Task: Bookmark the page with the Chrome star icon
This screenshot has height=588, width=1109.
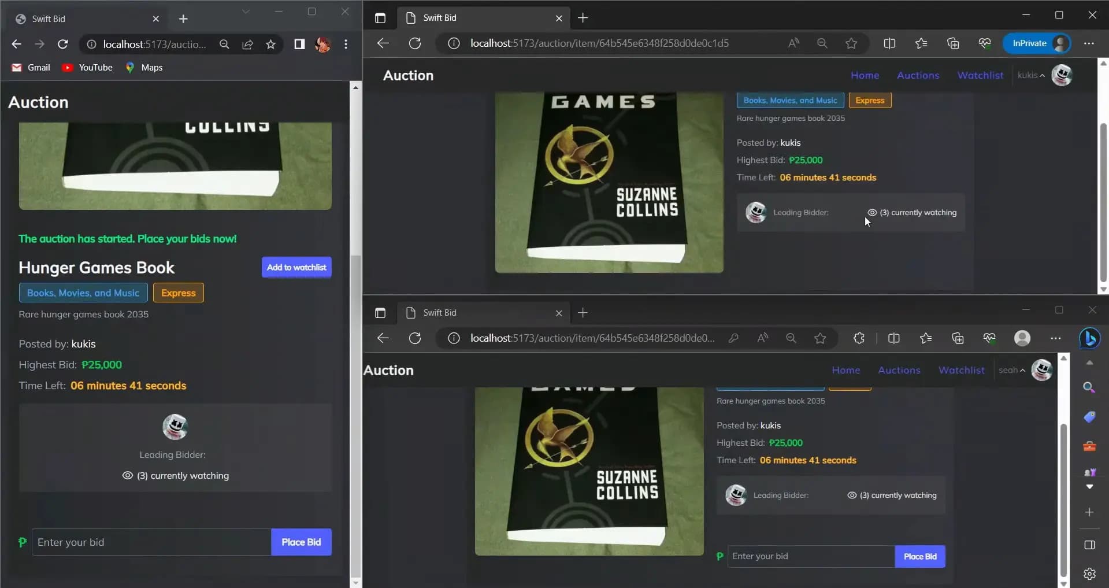Action: pyautogui.click(x=270, y=44)
